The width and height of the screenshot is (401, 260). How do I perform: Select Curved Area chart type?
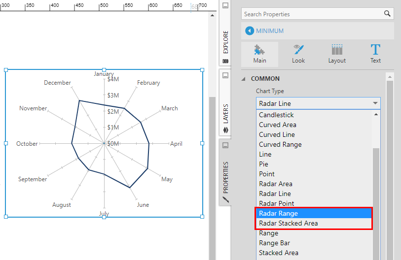point(314,125)
